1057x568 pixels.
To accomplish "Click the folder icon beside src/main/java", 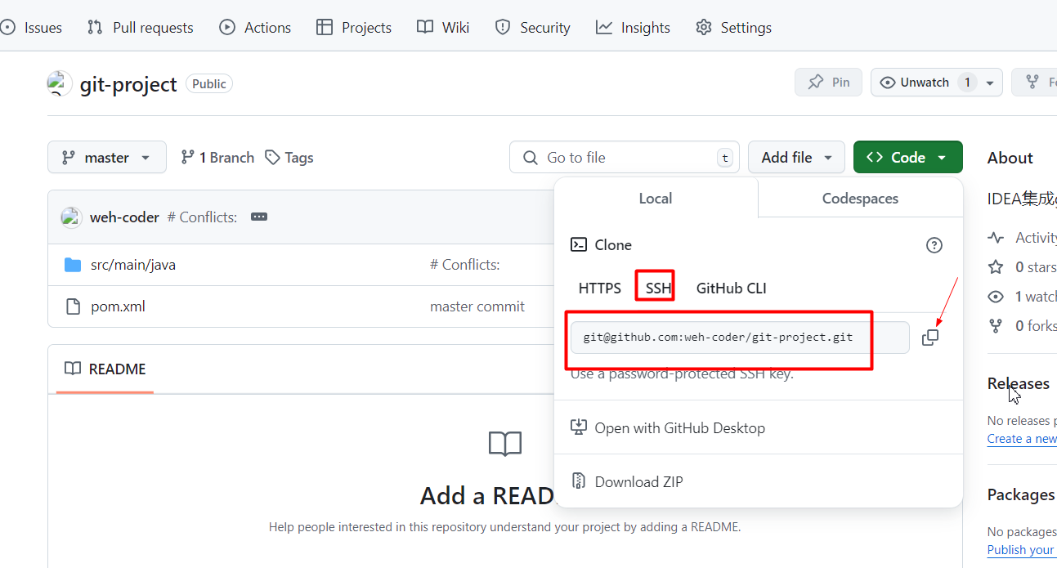I will tap(73, 265).
